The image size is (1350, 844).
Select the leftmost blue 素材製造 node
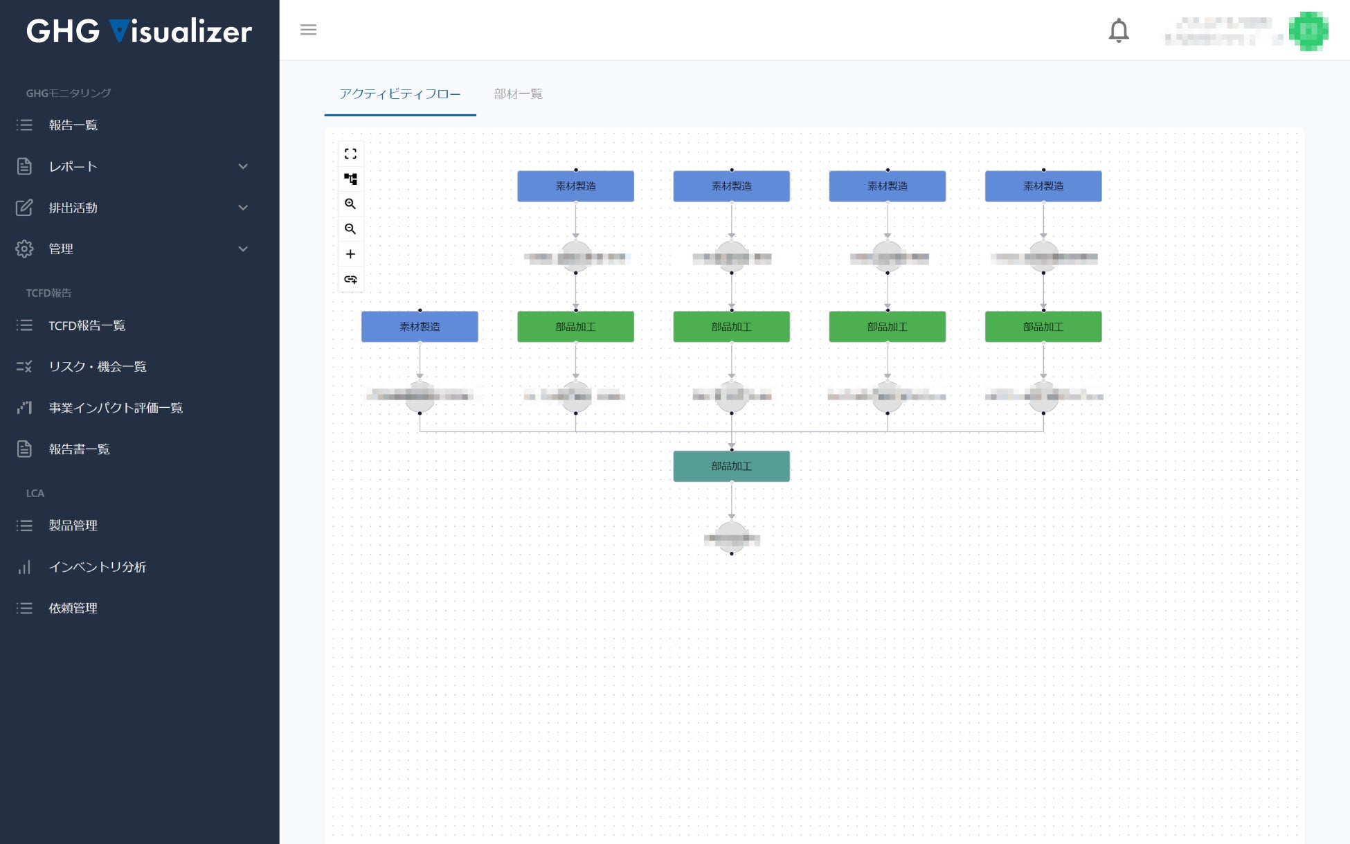click(420, 327)
